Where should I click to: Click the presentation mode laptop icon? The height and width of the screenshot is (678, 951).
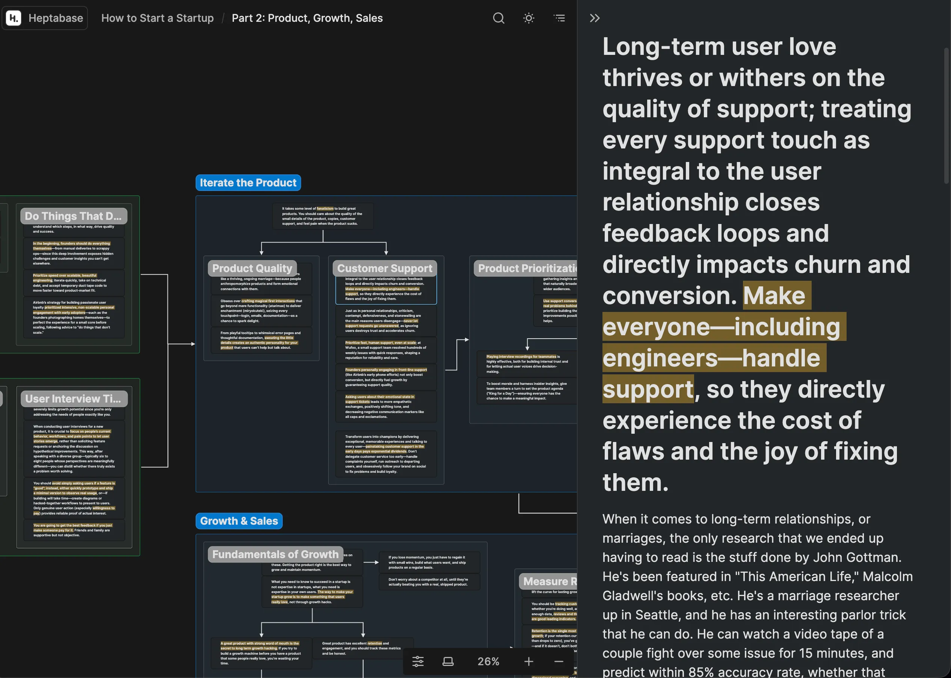point(448,661)
